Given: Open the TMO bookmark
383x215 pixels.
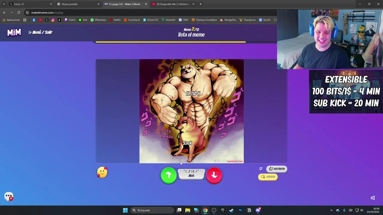Looking at the screenshot, I should (183, 20).
